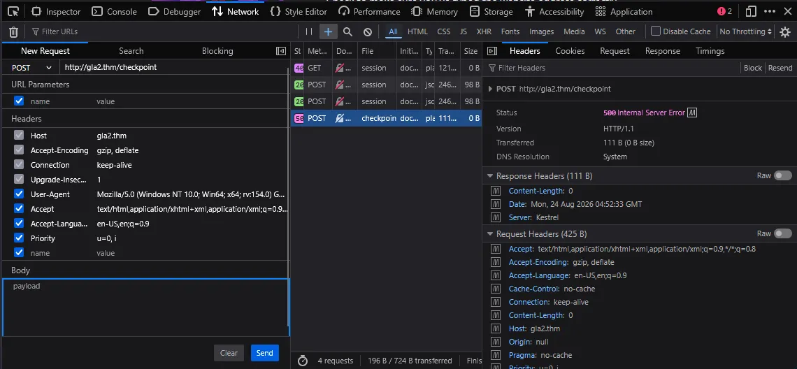Open MDN icon for Accept-Encoding request header
The height and width of the screenshot is (369, 797).
point(496,262)
